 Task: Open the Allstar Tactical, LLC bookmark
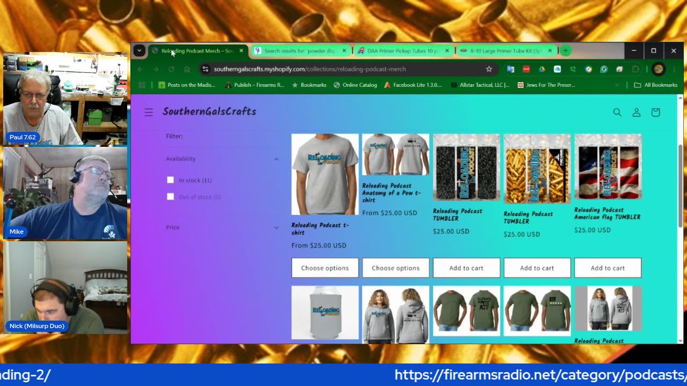pos(480,85)
